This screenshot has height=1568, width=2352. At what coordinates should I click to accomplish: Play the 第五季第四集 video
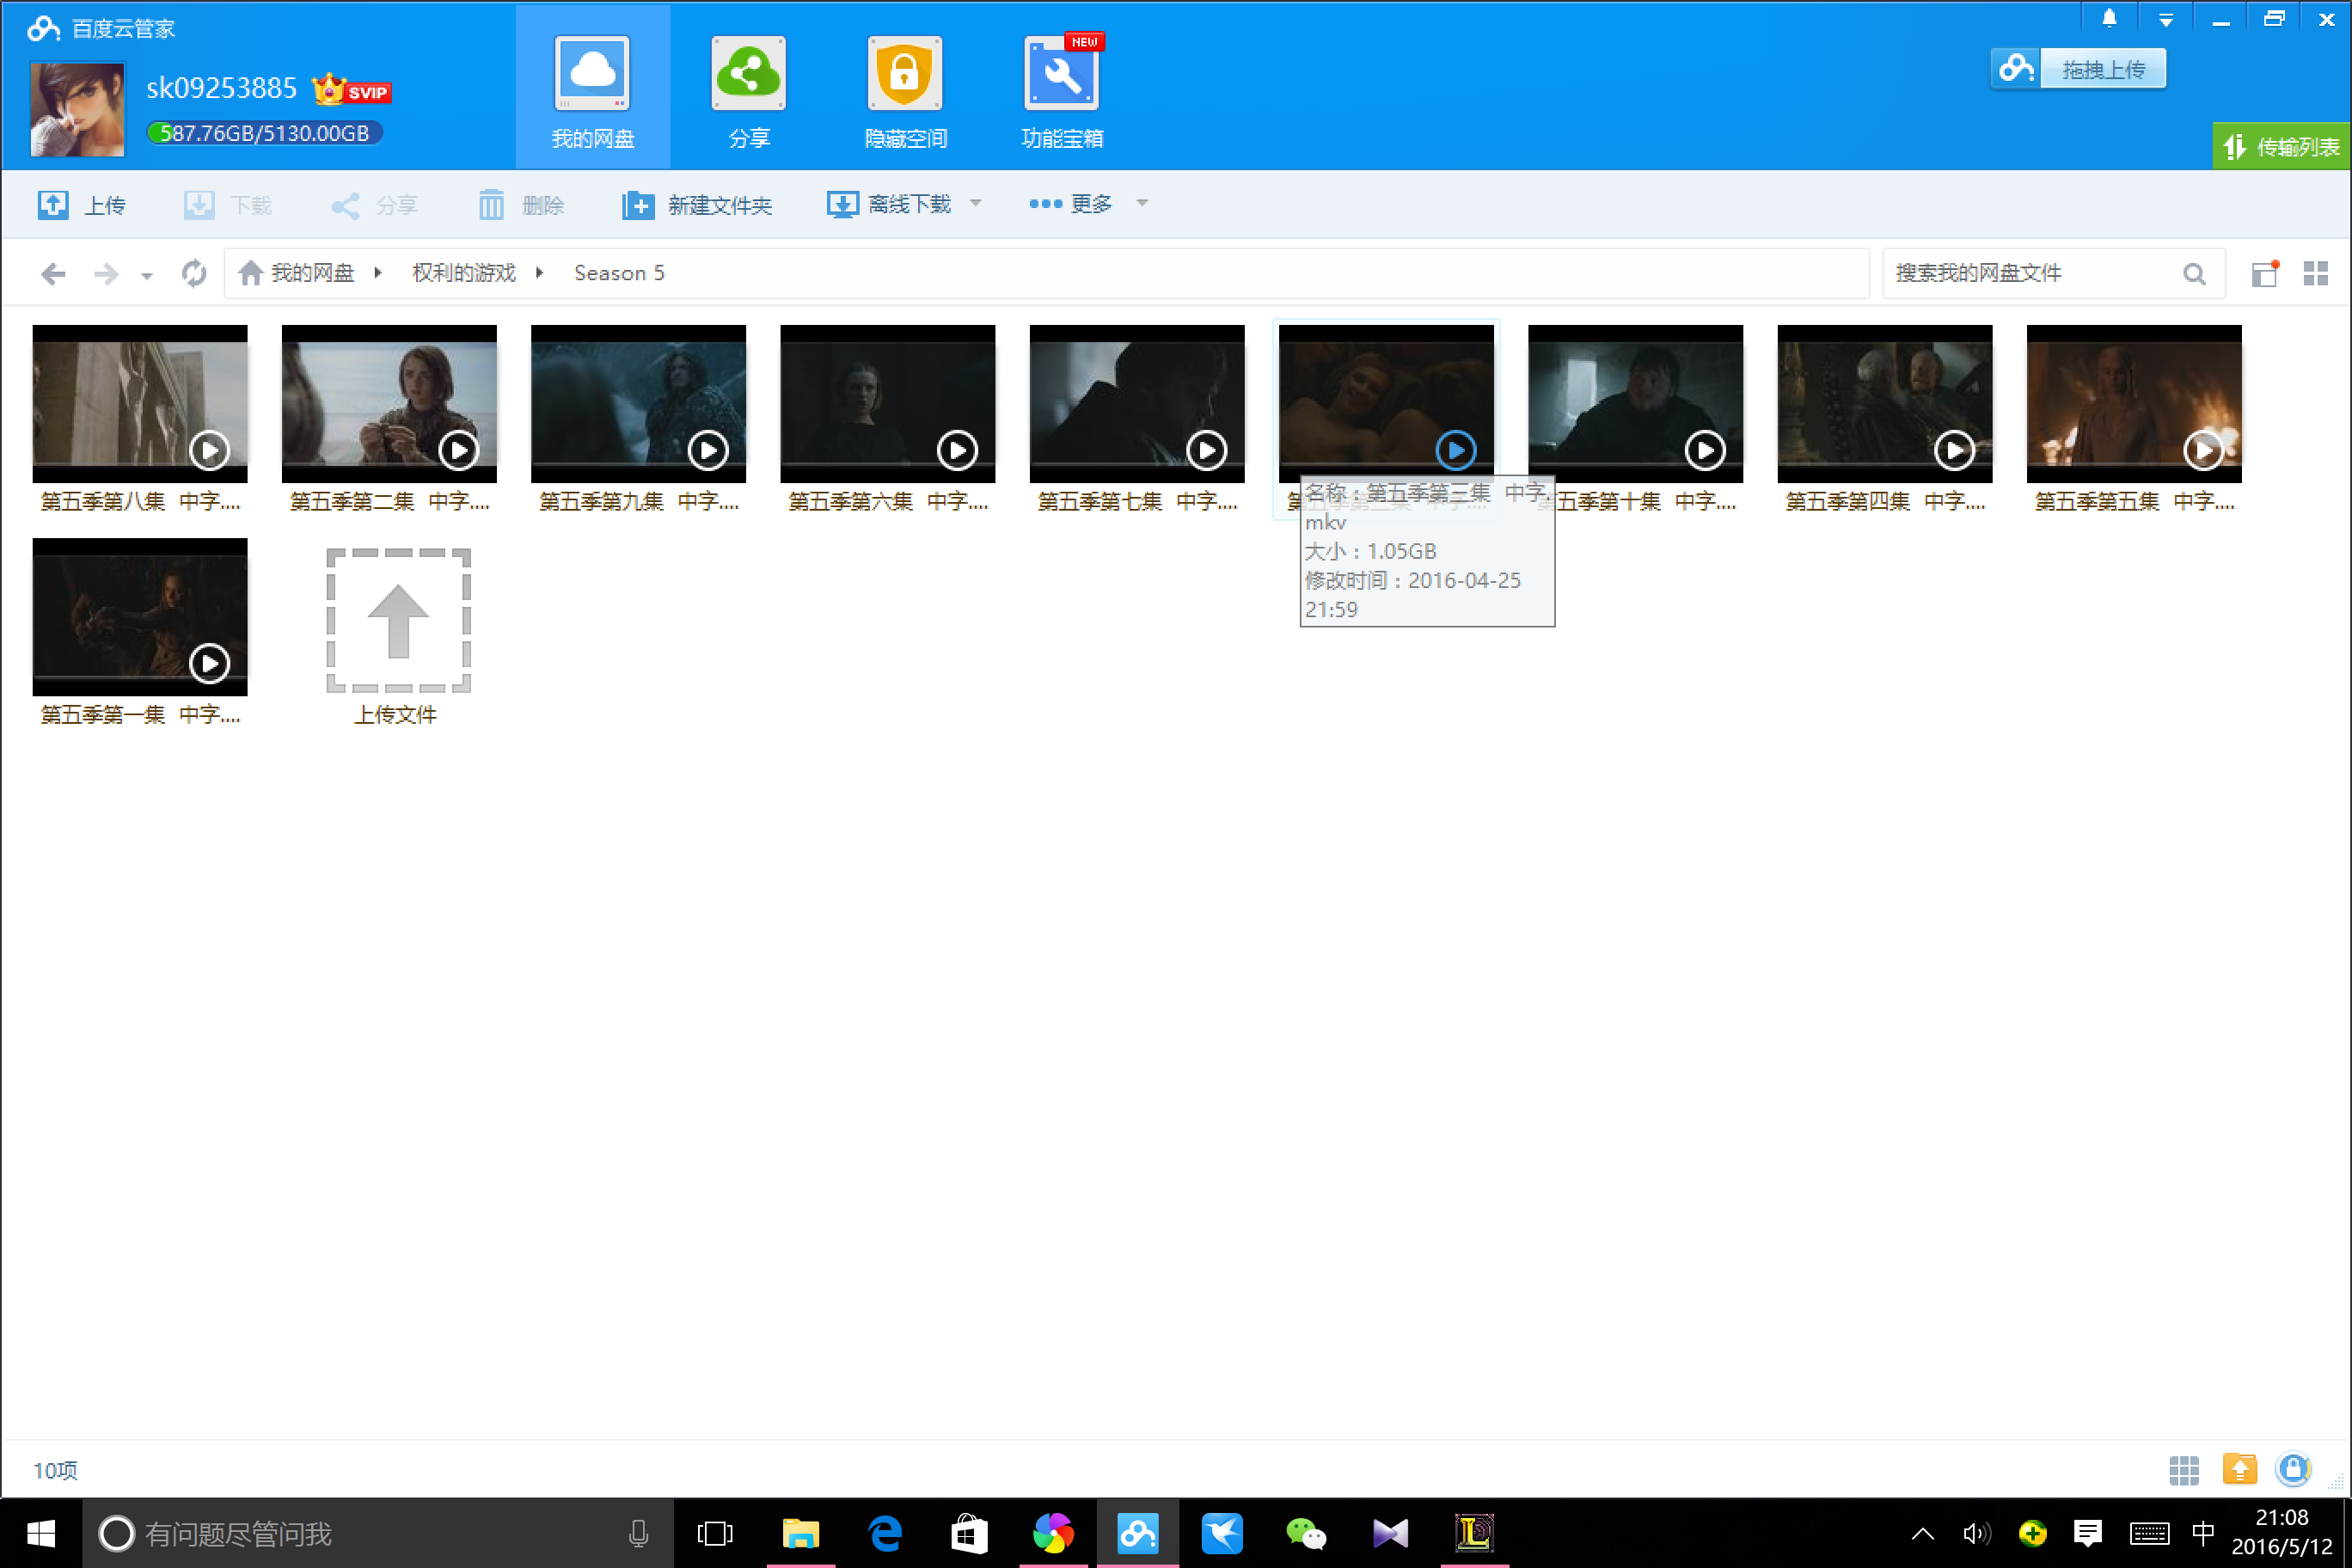[x=1955, y=450]
